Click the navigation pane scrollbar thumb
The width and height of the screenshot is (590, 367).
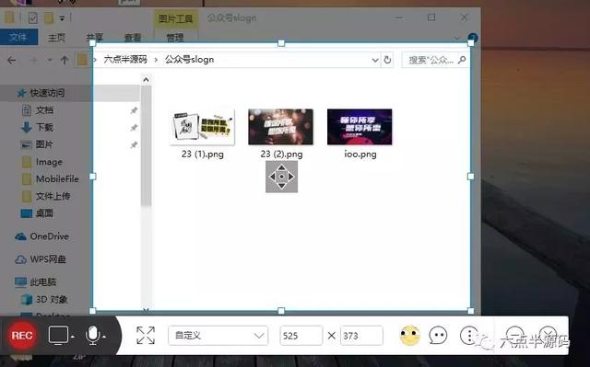click(x=146, y=145)
